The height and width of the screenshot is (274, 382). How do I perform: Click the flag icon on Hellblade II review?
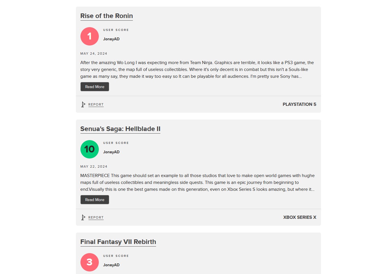[x=83, y=217]
